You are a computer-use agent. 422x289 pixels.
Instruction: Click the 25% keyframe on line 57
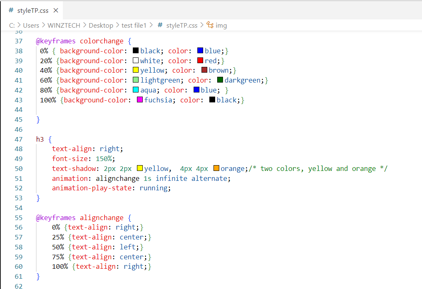(58, 237)
